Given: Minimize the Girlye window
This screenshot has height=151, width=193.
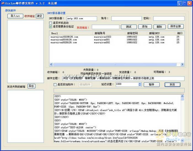Looking at the screenshot, I should coord(179,3).
